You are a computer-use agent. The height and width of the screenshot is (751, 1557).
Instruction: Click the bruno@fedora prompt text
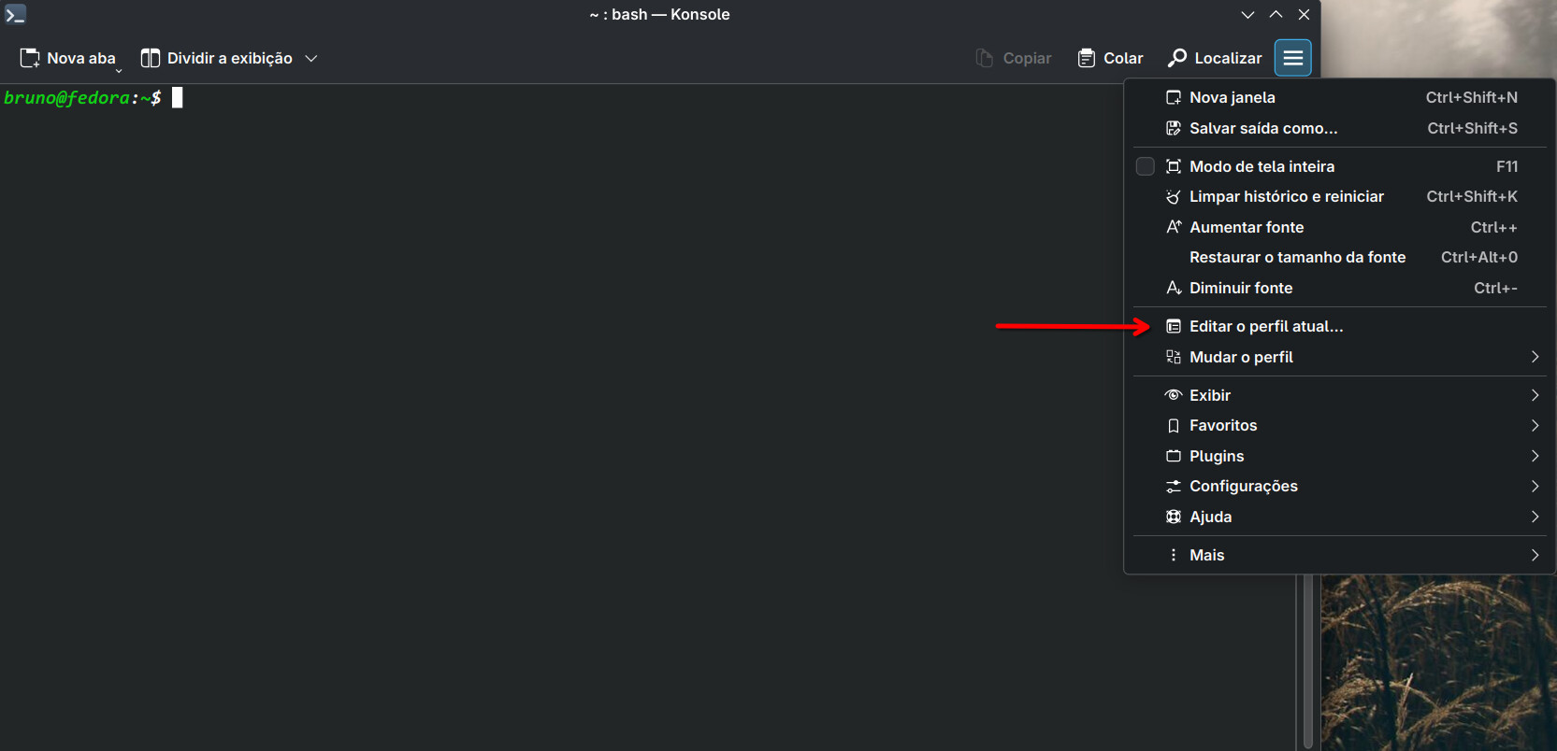pyautogui.click(x=82, y=97)
